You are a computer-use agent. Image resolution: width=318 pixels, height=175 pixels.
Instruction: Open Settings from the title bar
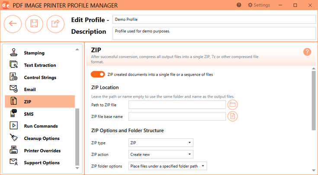[x=259, y=5]
